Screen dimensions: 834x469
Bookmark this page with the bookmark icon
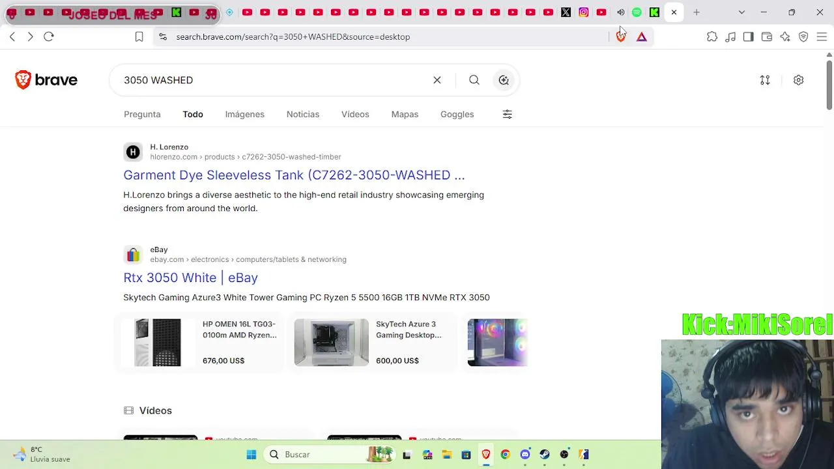pos(139,37)
